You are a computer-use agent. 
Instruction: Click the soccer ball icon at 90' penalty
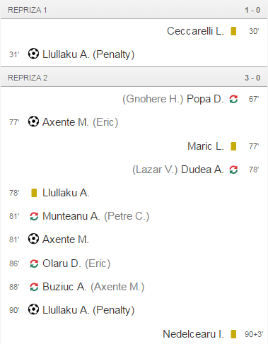pyautogui.click(x=33, y=309)
